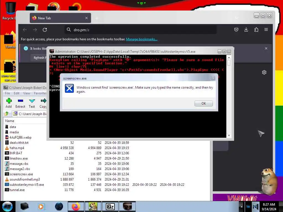Open the Firefox hamburger menu
Screen dimensions: 283x212
coord(266,30)
